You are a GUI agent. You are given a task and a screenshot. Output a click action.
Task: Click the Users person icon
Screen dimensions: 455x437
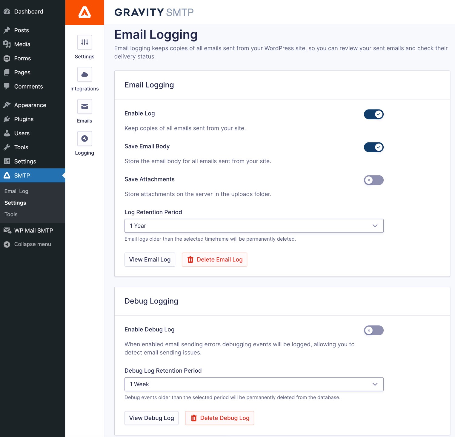[7, 133]
